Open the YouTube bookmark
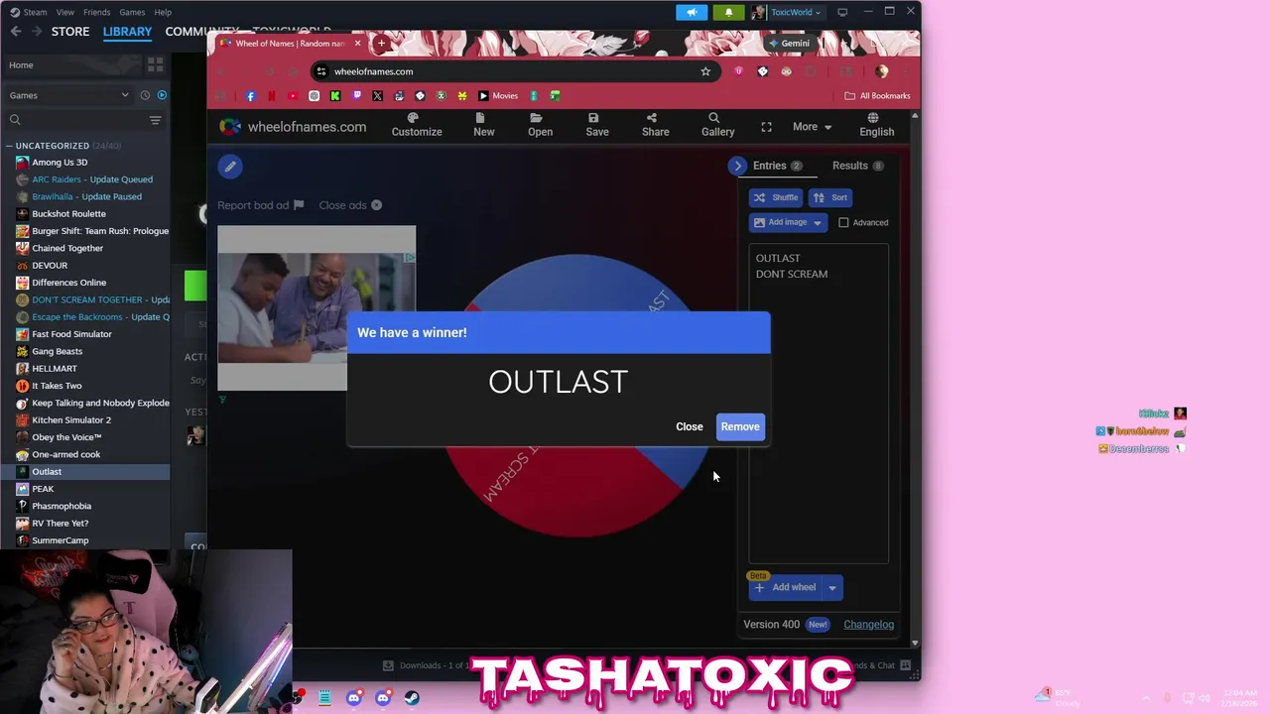 pos(293,96)
